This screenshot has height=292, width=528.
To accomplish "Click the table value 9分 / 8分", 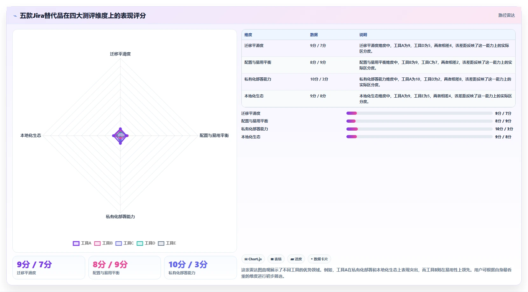I will point(318,96).
